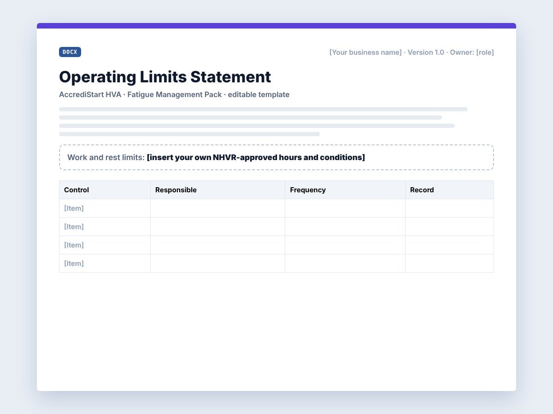The height and width of the screenshot is (414, 553).
Task: Click the Control column header
Action: 105,190
